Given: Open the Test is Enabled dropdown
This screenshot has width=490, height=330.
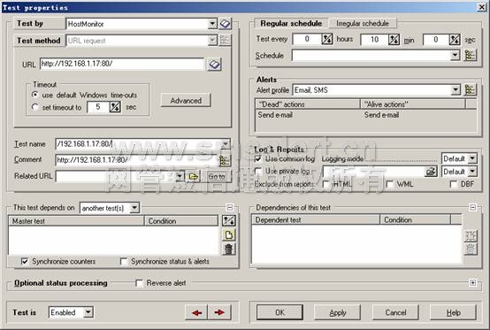Looking at the screenshot, I should pyautogui.click(x=88, y=312).
